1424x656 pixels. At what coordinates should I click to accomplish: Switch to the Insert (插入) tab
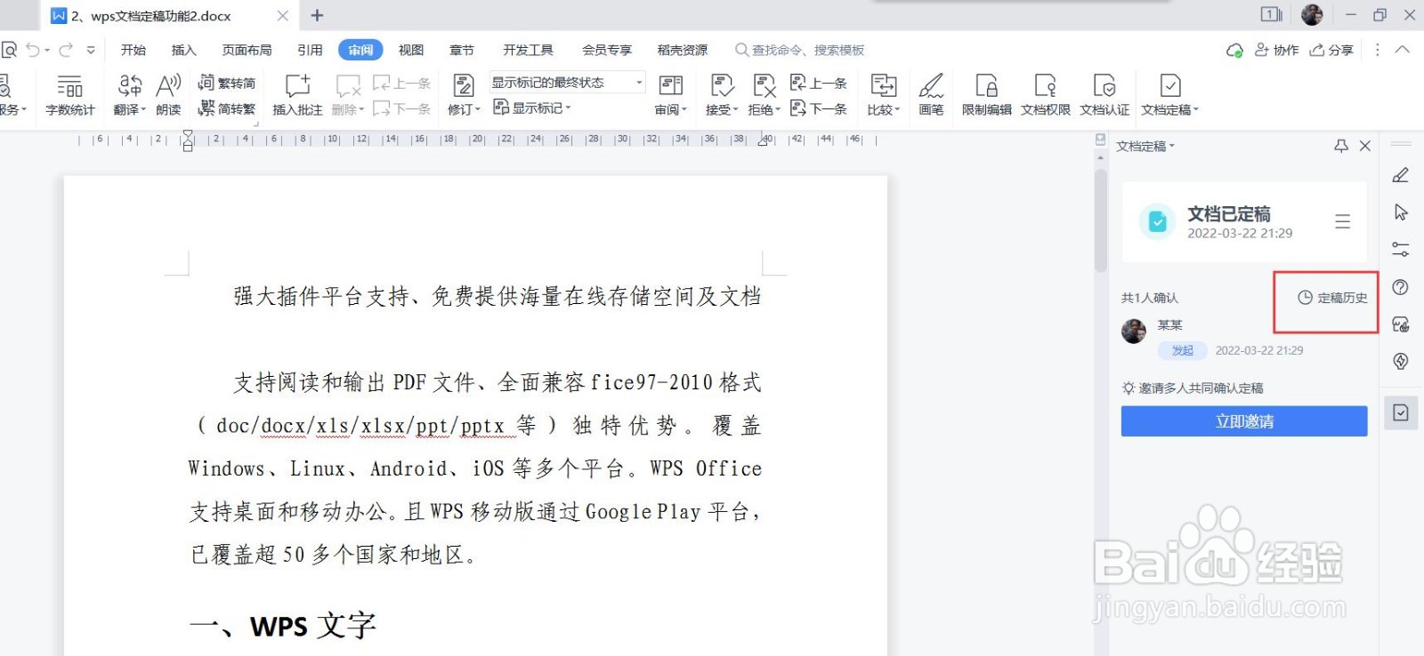pyautogui.click(x=183, y=50)
